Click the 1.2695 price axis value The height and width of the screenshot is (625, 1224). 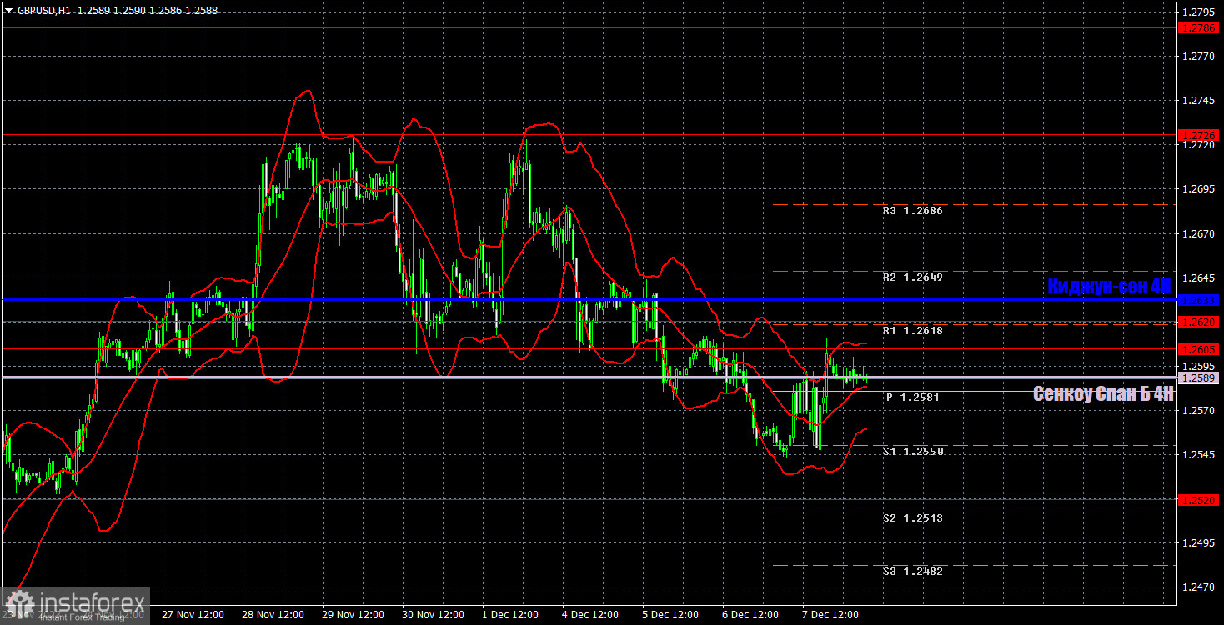point(1198,189)
